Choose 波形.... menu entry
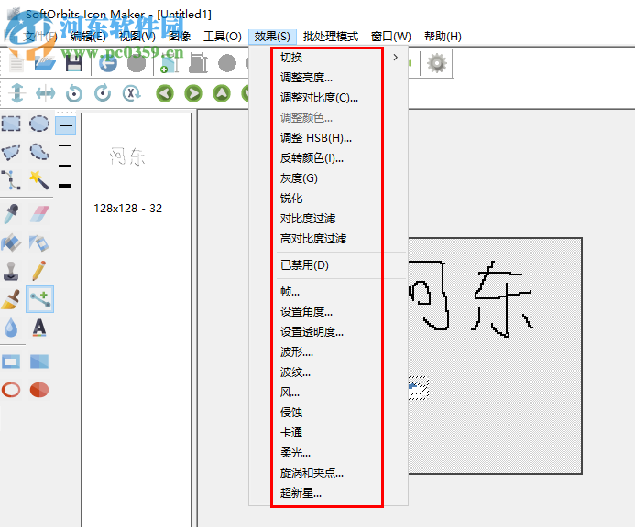Image resolution: width=635 pixels, height=527 pixels. pyautogui.click(x=328, y=352)
